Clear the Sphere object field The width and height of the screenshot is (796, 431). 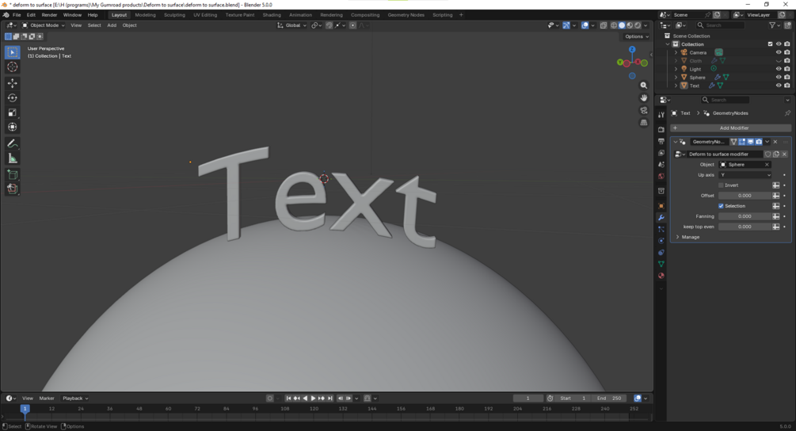click(767, 165)
